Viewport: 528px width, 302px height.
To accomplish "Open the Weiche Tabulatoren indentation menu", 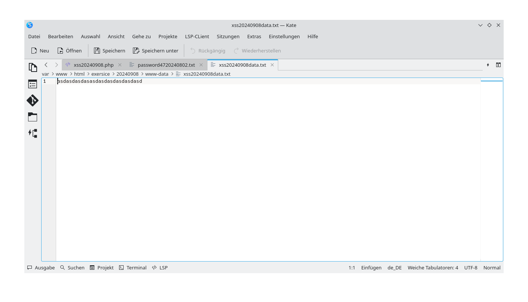I will [x=433, y=268].
